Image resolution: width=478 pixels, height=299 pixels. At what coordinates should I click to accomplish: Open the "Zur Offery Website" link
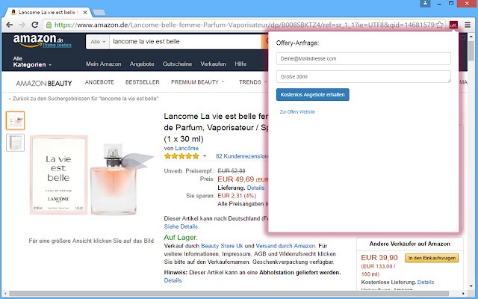click(x=297, y=111)
